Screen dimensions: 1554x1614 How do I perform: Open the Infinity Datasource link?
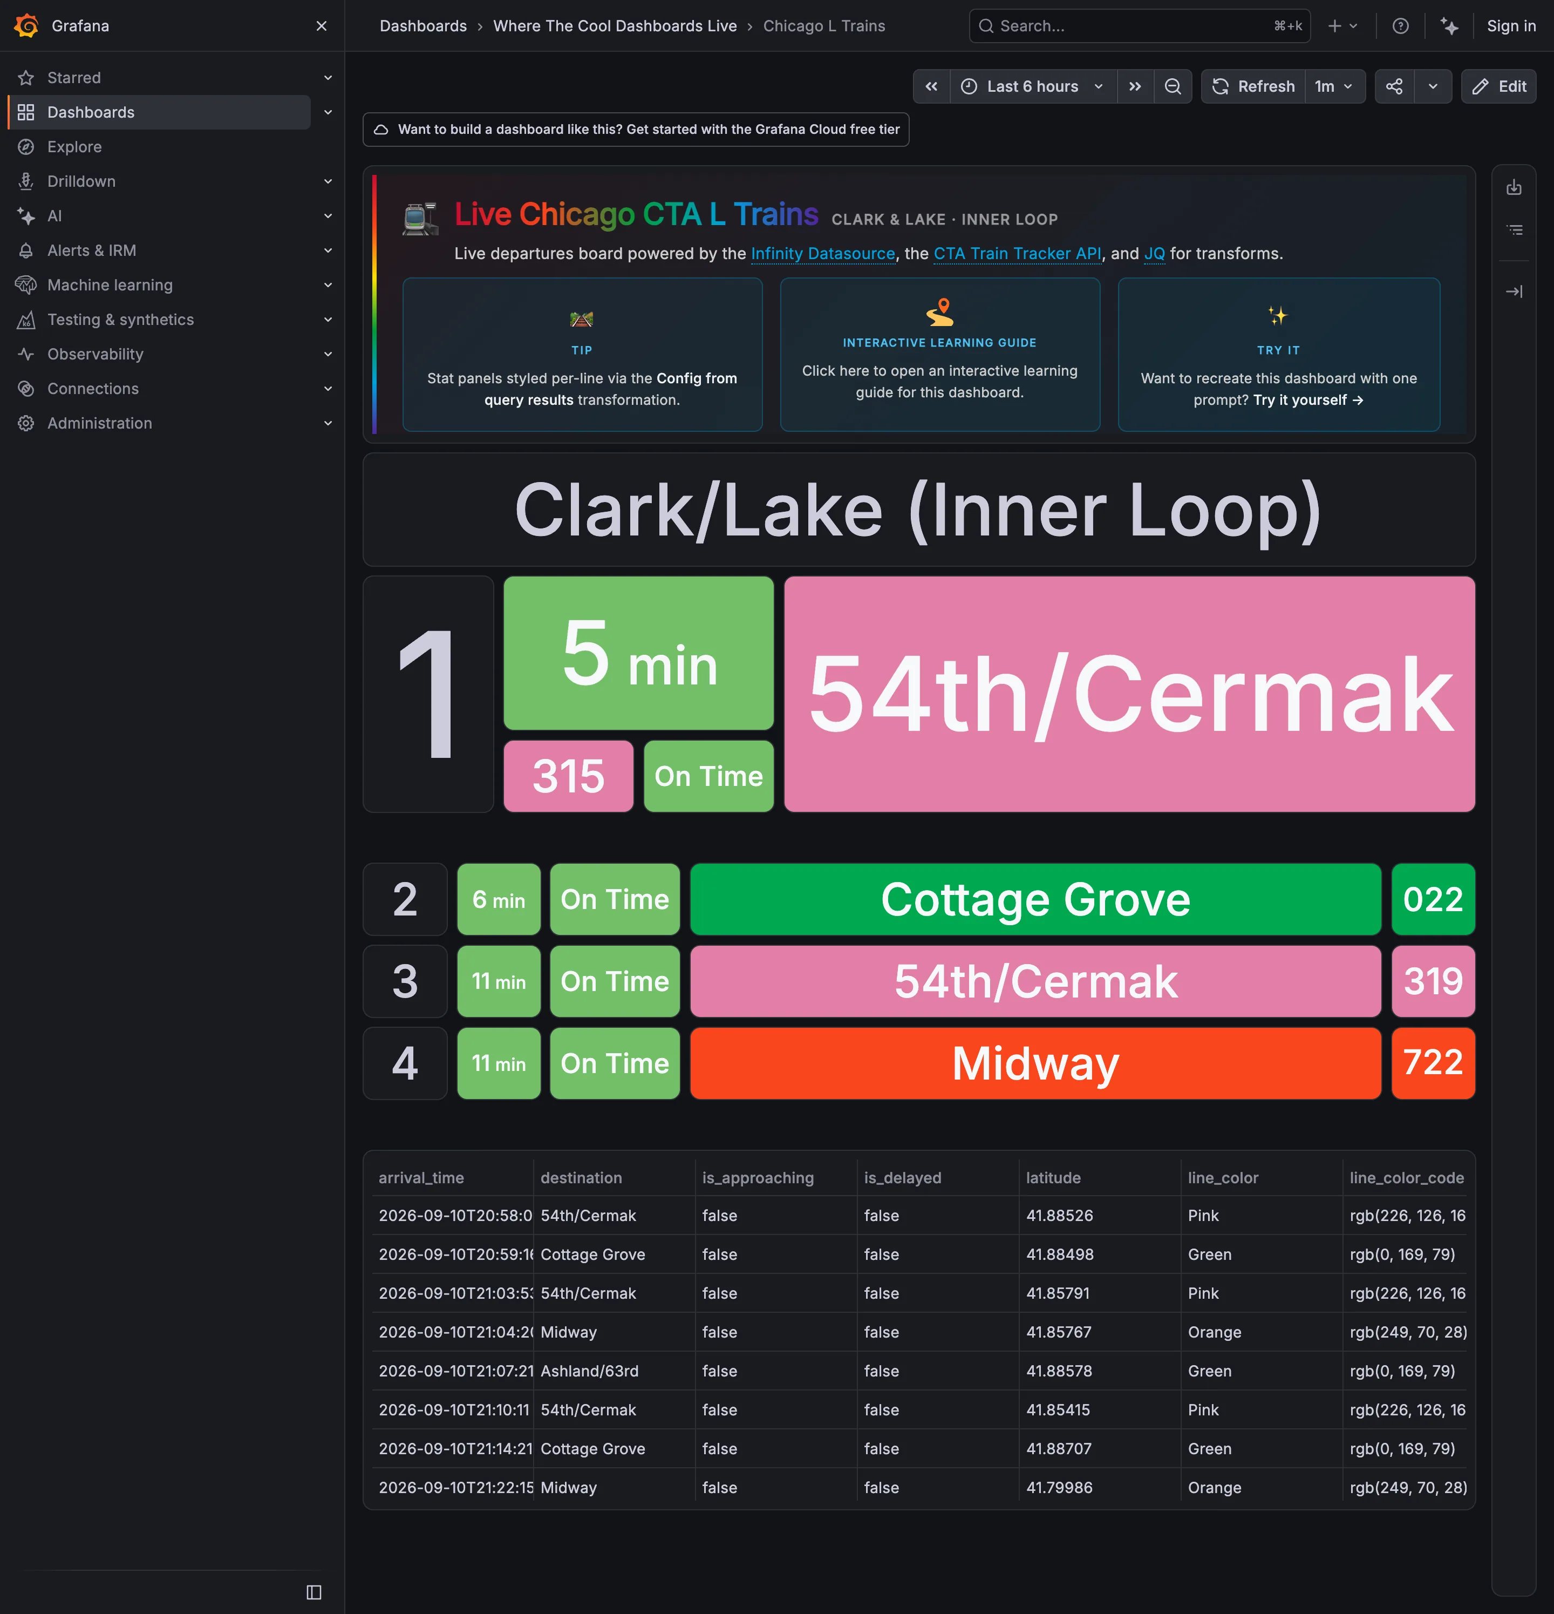coord(822,254)
